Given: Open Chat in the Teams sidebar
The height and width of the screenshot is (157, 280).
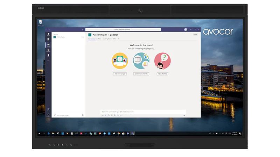Looking at the screenshot, I should (48, 40).
